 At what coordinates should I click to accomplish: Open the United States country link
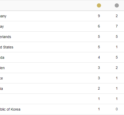pyautogui.click(x=7, y=47)
